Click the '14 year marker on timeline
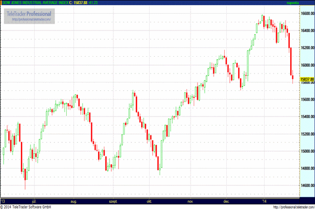Screen dimensions: 315x210 265,202
